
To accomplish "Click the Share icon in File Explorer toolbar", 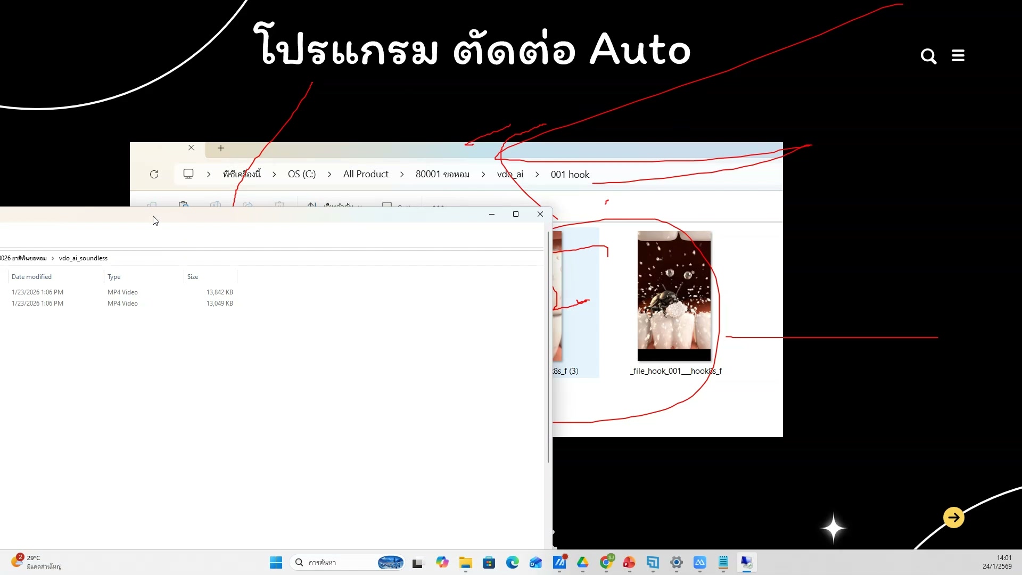I will pyautogui.click(x=248, y=205).
